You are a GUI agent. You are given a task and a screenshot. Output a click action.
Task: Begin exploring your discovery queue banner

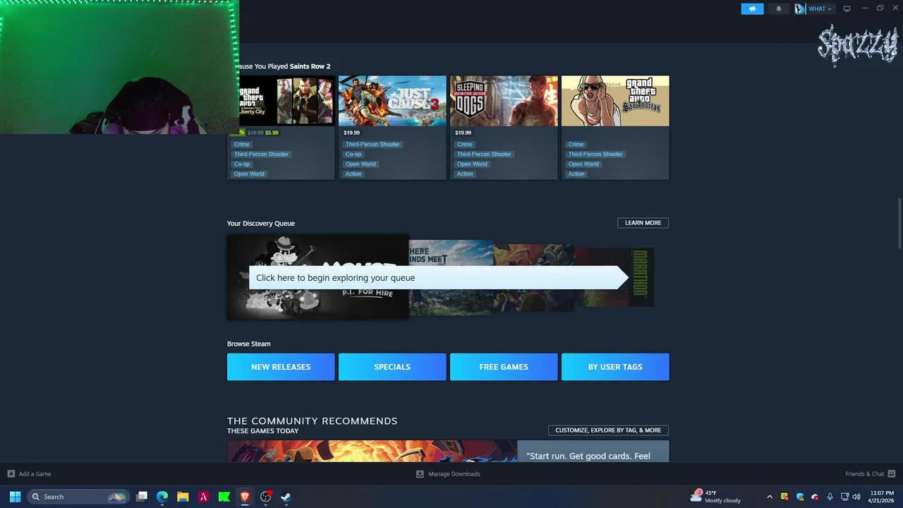(438, 277)
